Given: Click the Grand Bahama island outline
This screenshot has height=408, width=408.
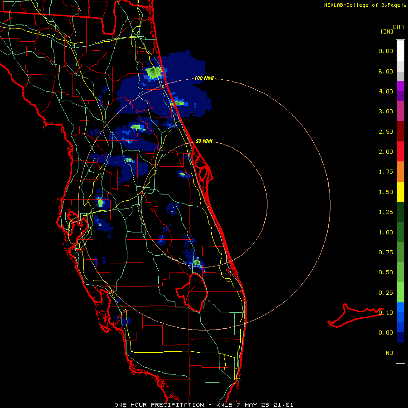Looking at the screenshot, I should (355, 315).
